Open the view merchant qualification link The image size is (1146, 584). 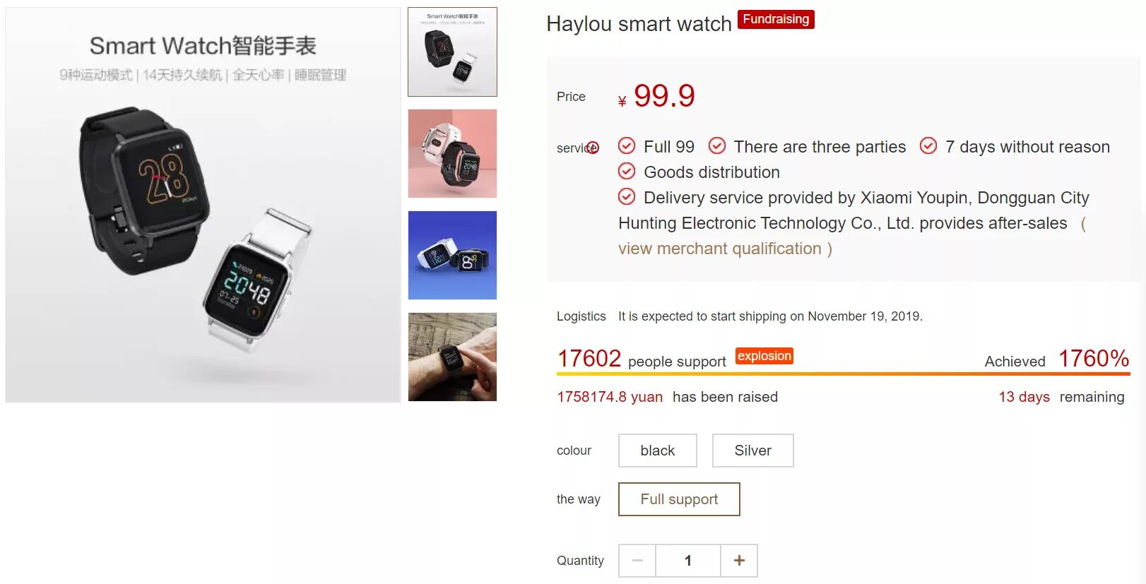pyautogui.click(x=720, y=249)
